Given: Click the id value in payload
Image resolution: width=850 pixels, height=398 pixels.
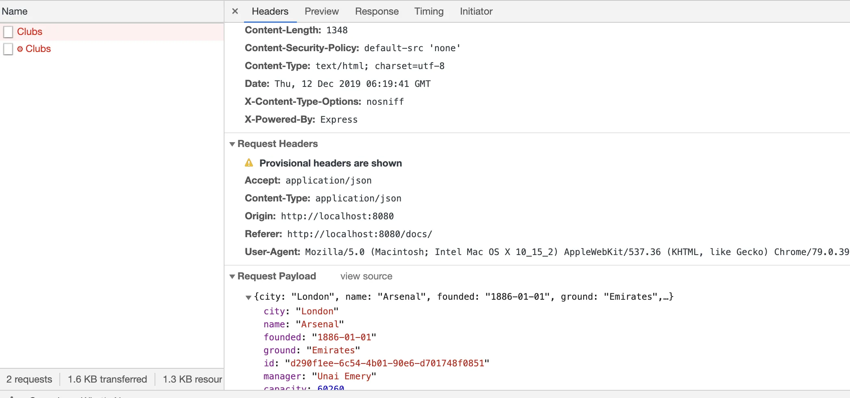Looking at the screenshot, I should pos(387,363).
